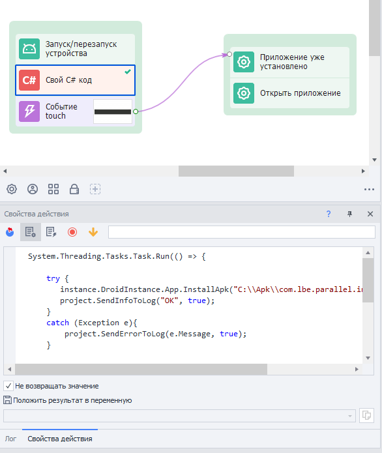
Task: Click the copy variable button
Action: [366, 415]
